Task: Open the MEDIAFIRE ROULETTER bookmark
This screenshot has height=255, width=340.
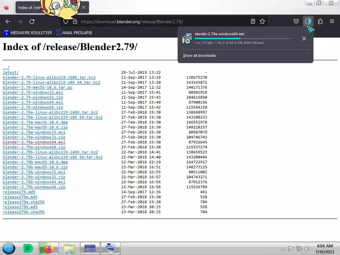Action: pos(28,33)
